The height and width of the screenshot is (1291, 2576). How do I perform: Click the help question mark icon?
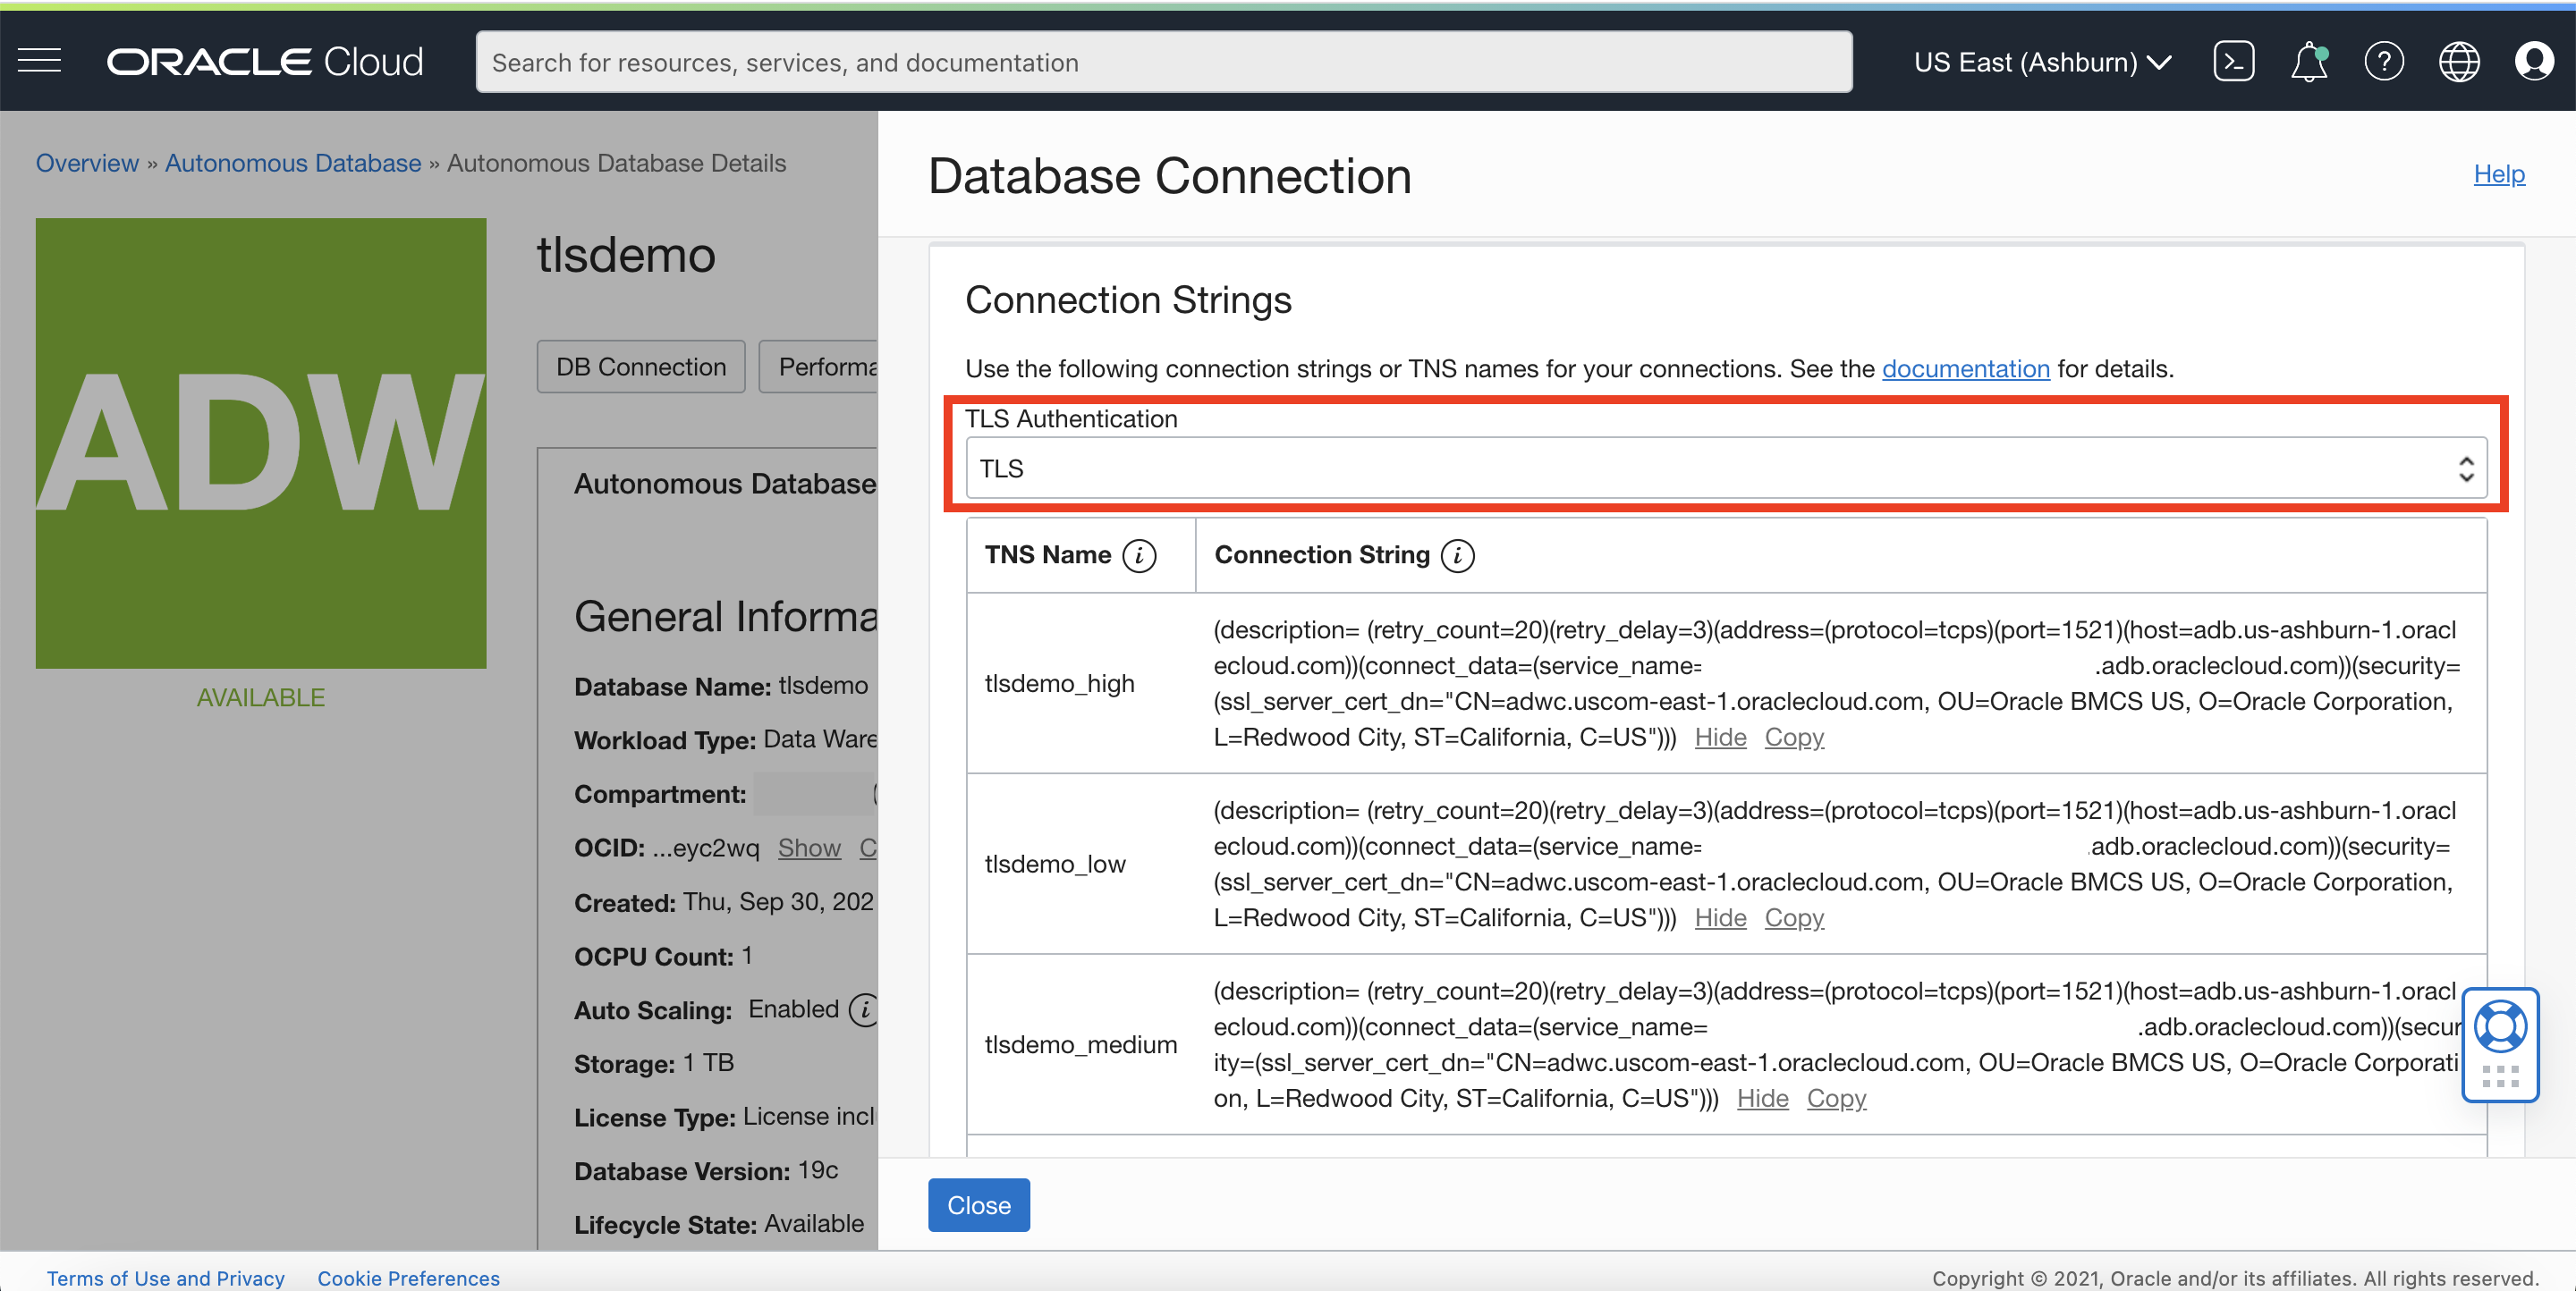click(2384, 61)
